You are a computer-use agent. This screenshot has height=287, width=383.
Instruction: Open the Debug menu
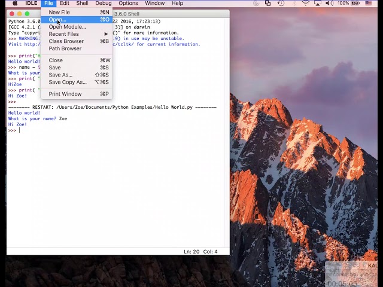pos(104,3)
